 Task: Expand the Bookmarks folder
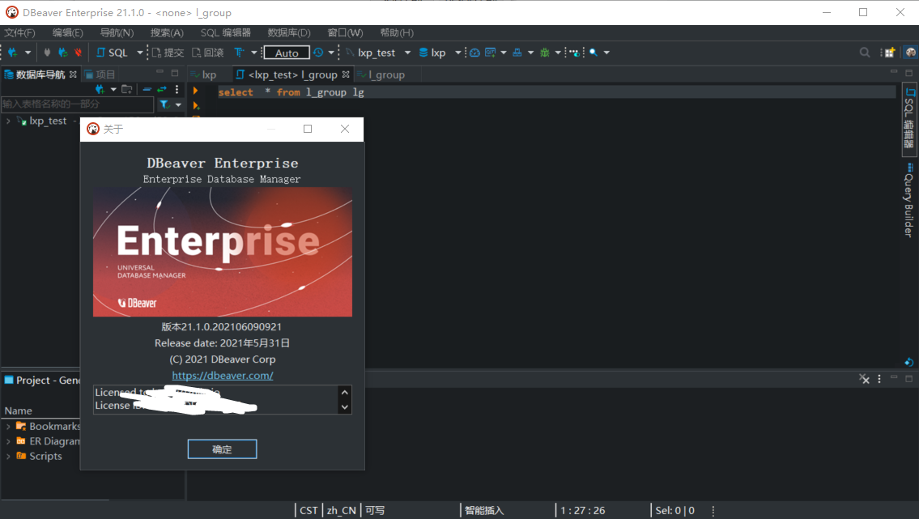click(8, 427)
